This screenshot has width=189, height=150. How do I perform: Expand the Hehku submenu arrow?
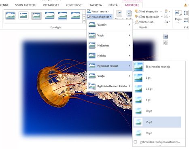click(x=130, y=55)
